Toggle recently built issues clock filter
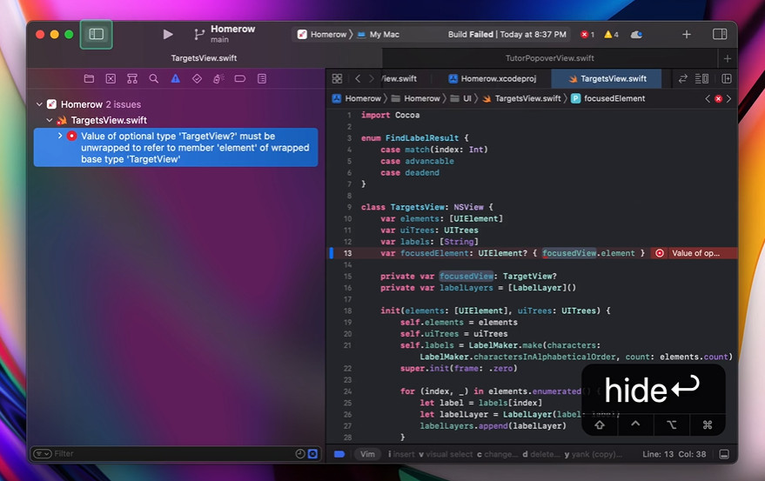 click(300, 454)
